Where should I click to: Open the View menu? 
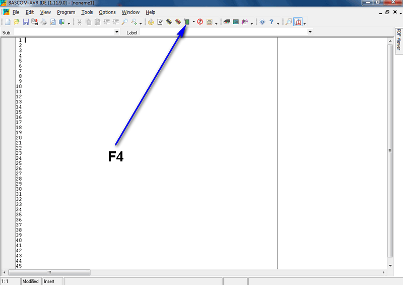coord(45,12)
